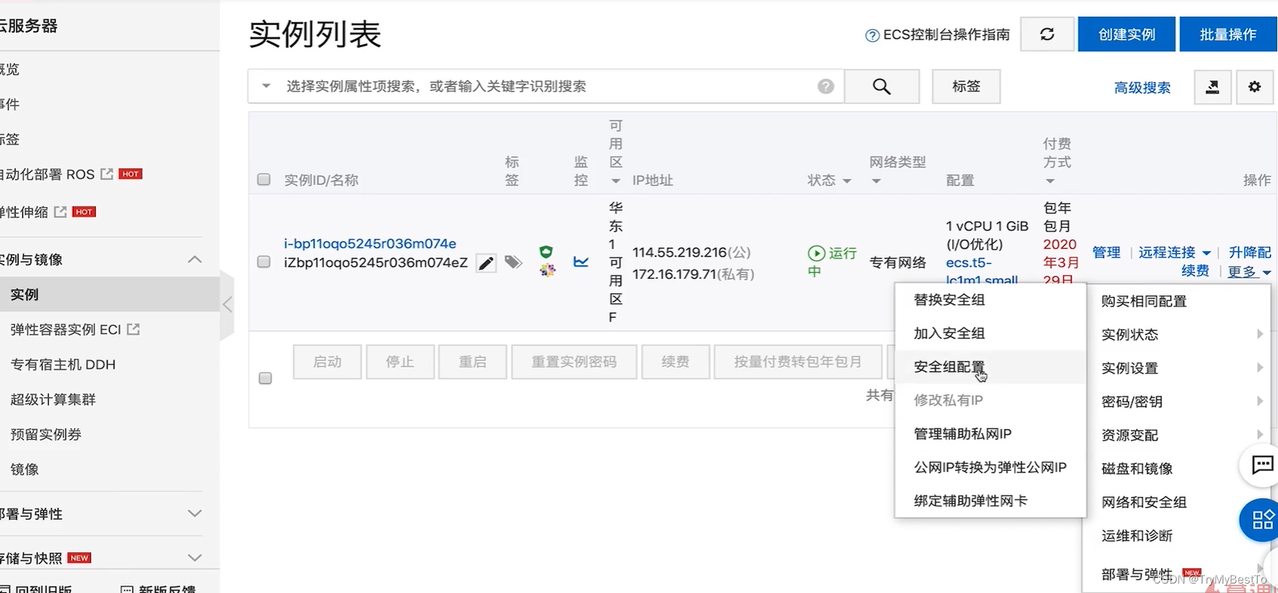Toggle the bottom batch-action checkbox

click(266, 378)
